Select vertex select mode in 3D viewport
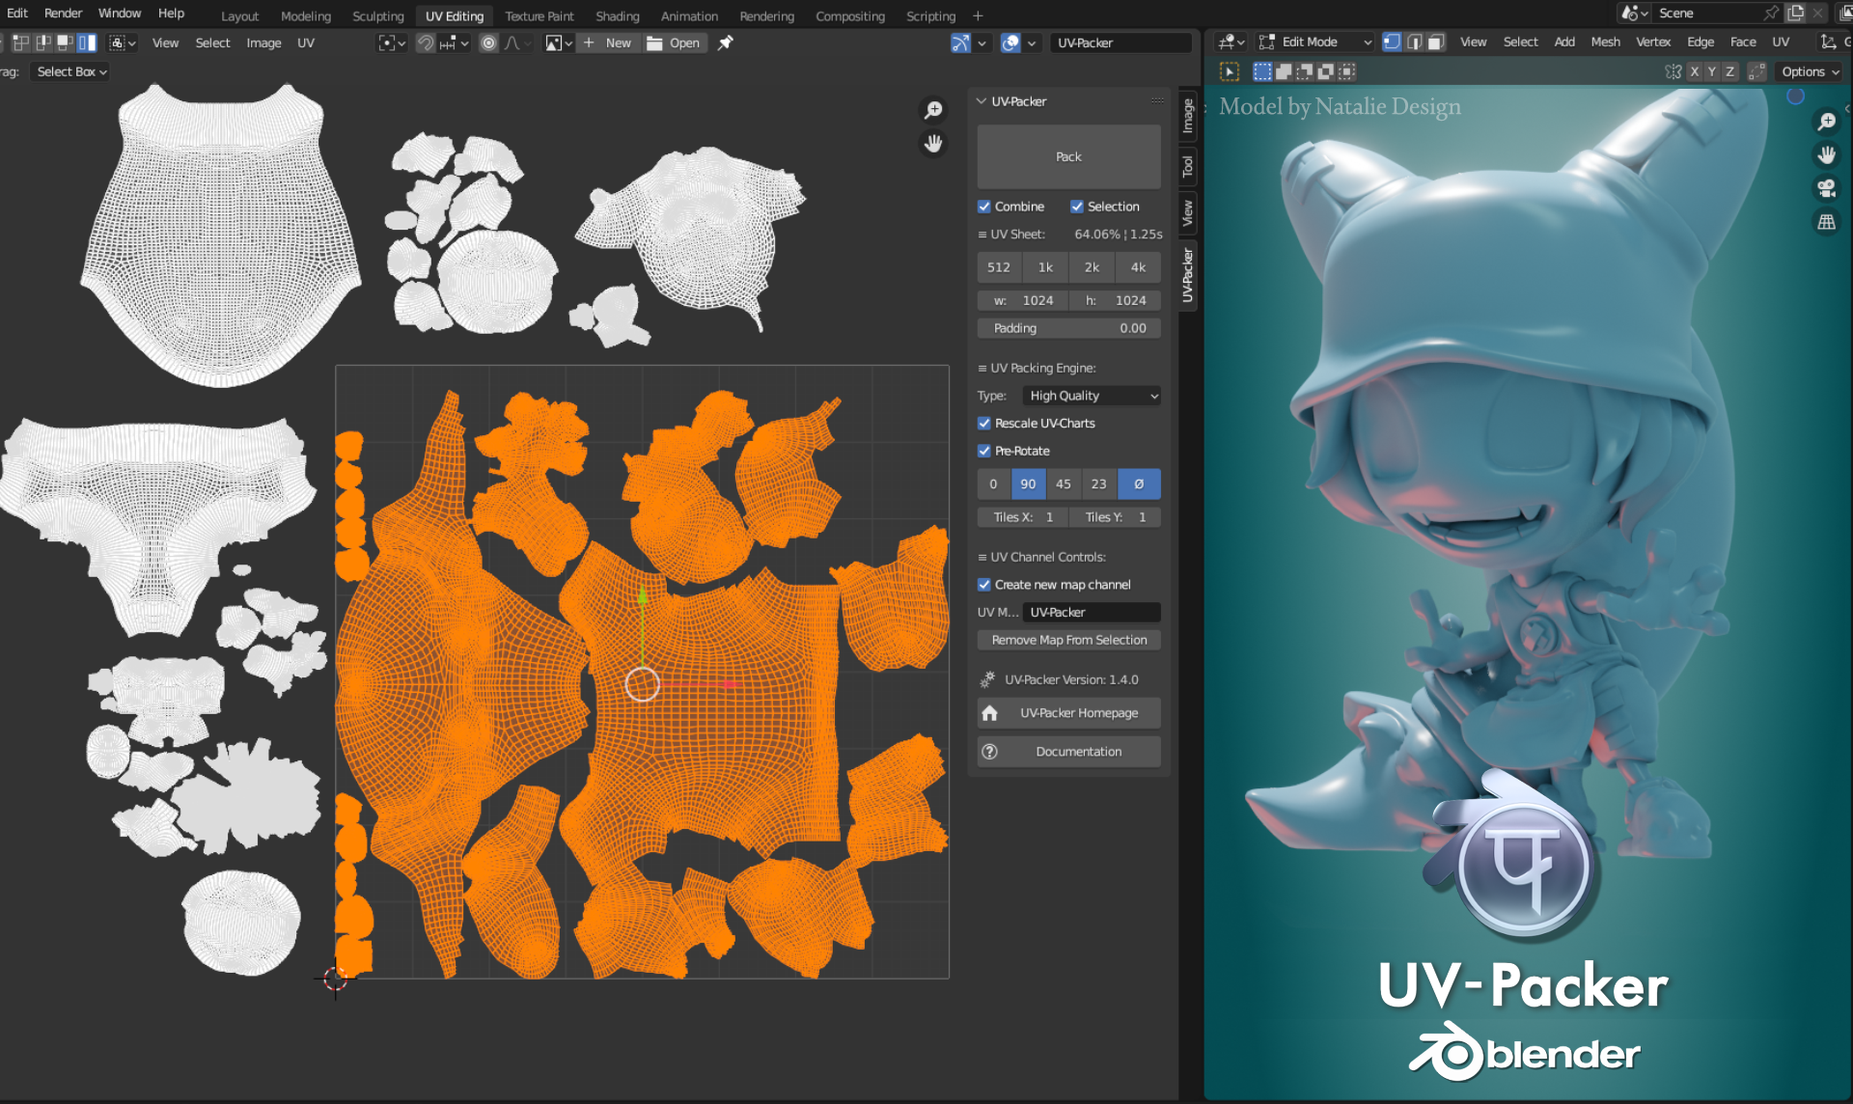This screenshot has width=1853, height=1104. coord(1392,41)
